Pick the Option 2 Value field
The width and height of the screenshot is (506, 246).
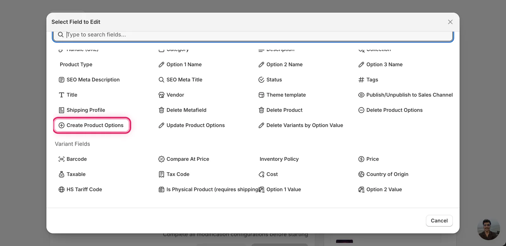[x=380, y=189]
